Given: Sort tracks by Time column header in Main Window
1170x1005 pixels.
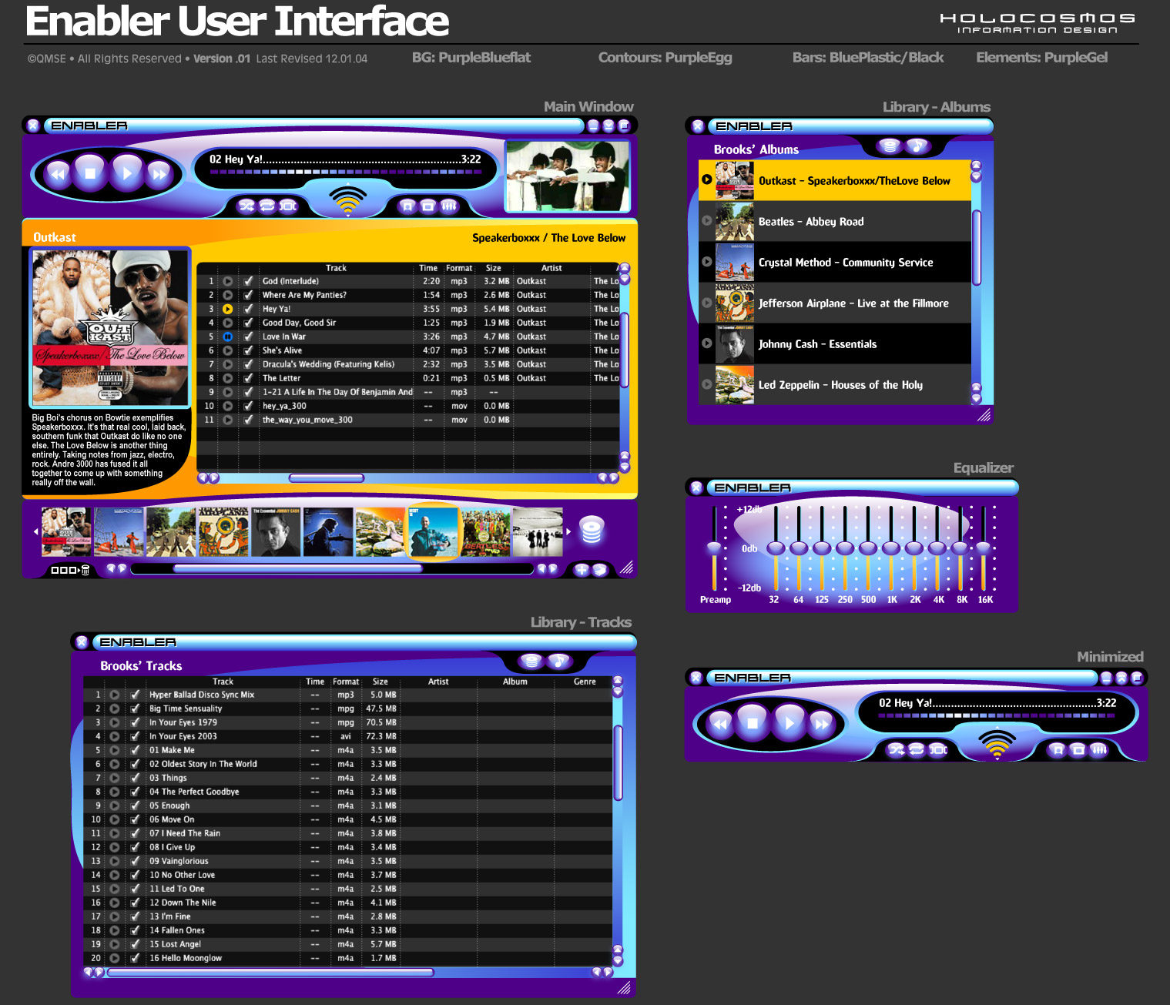Looking at the screenshot, I should [x=428, y=268].
